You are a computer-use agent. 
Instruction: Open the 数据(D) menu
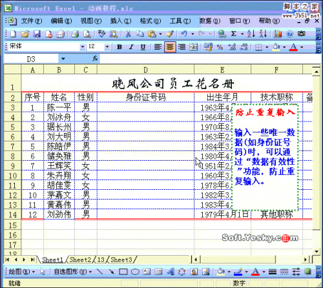click(x=210, y=21)
